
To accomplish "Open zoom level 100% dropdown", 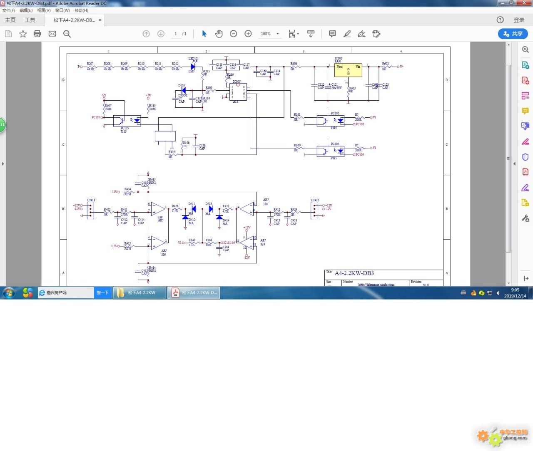I will click(269, 34).
